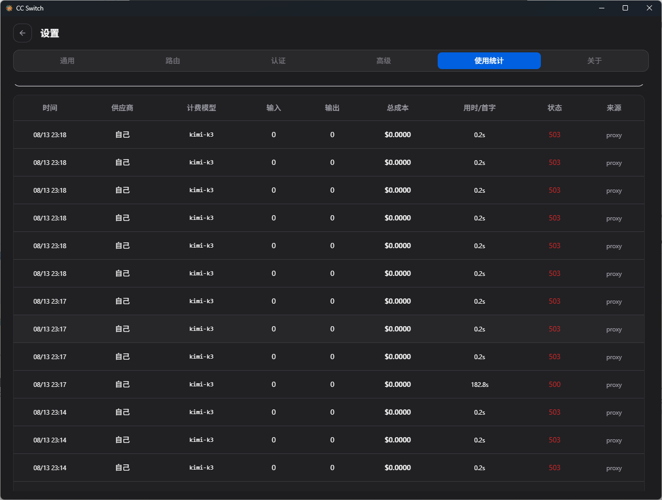The image size is (662, 500).
Task: Click the 输出 column header
Action: coord(332,108)
